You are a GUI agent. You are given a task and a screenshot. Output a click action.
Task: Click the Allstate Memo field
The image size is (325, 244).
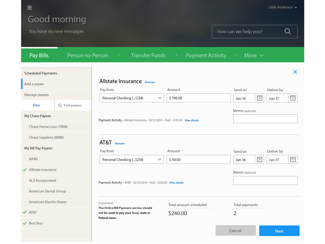coord(265,119)
